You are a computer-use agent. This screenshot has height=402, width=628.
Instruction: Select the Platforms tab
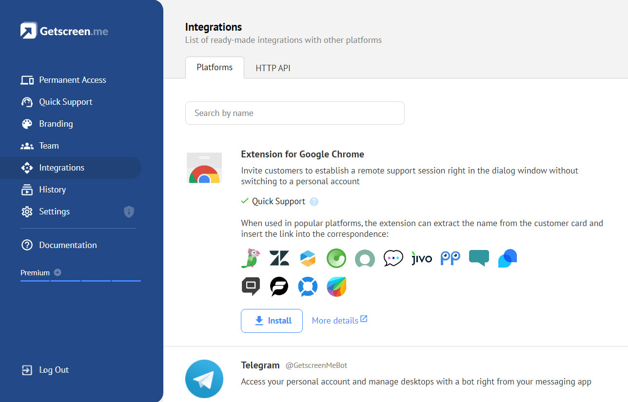click(215, 68)
